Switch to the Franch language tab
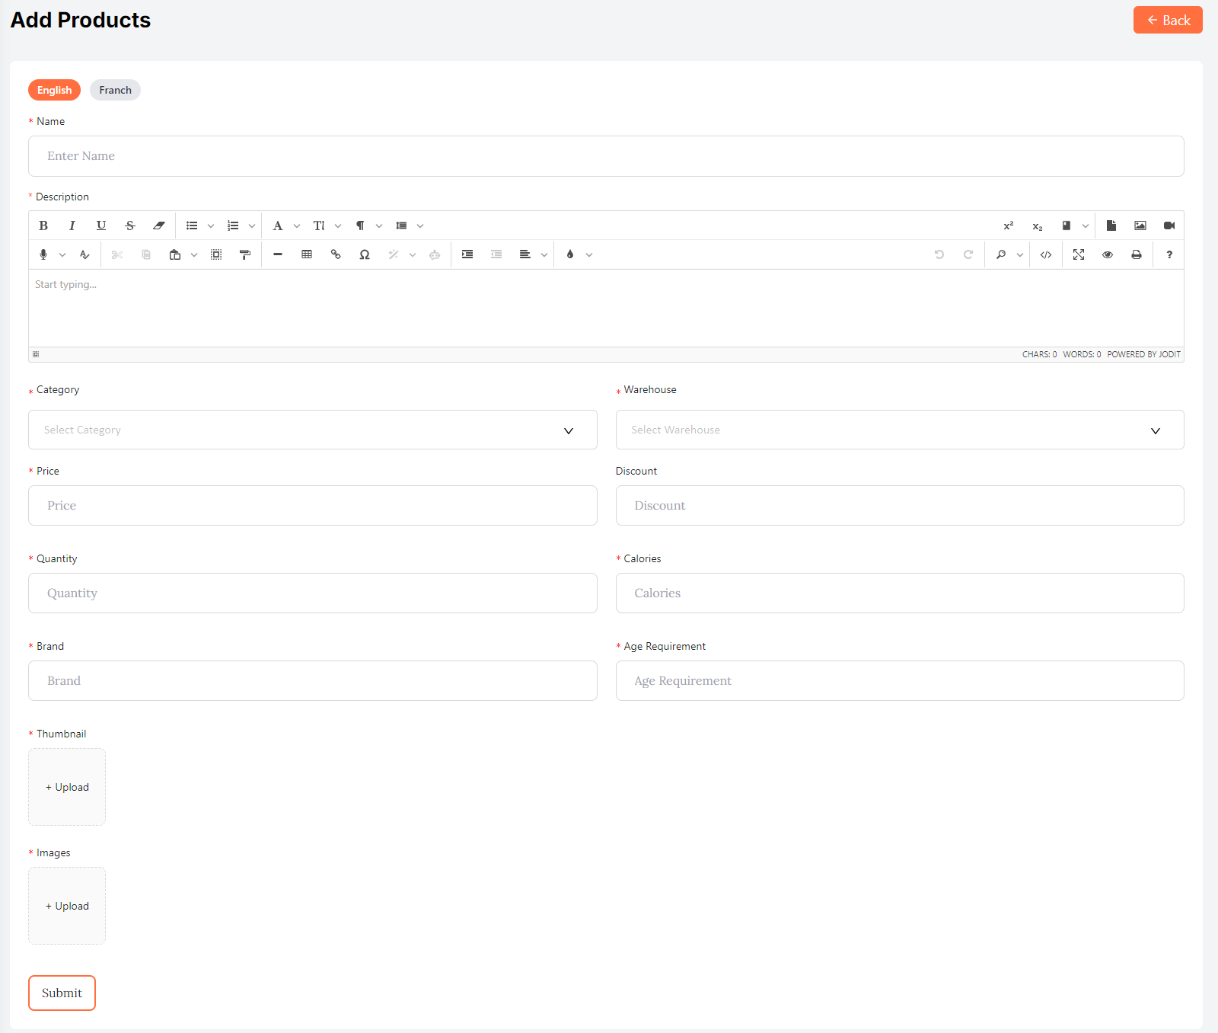Viewport: 1218px width, 1033px height. pyautogui.click(x=115, y=90)
